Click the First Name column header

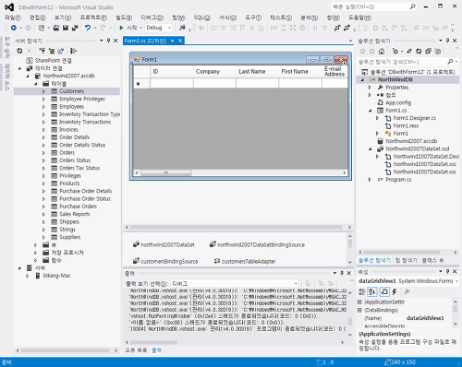pyautogui.click(x=300, y=71)
